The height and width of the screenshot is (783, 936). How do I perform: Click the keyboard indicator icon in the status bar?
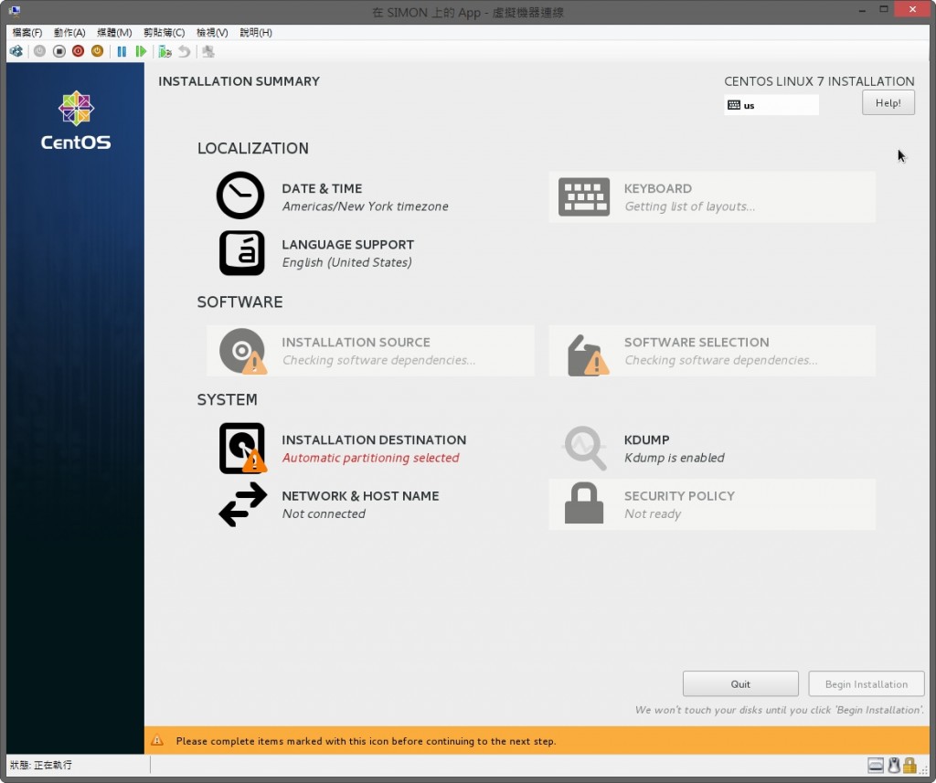875,765
